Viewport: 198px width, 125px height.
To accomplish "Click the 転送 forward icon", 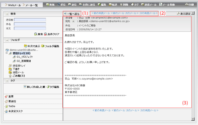I will click(110, 5).
